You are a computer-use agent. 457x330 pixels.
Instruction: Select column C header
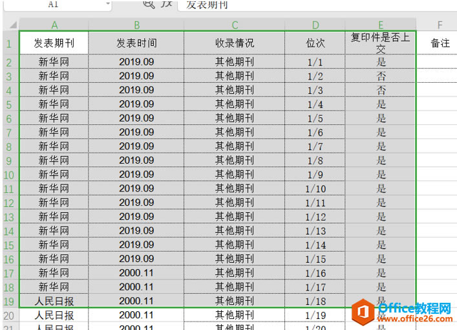235,25
